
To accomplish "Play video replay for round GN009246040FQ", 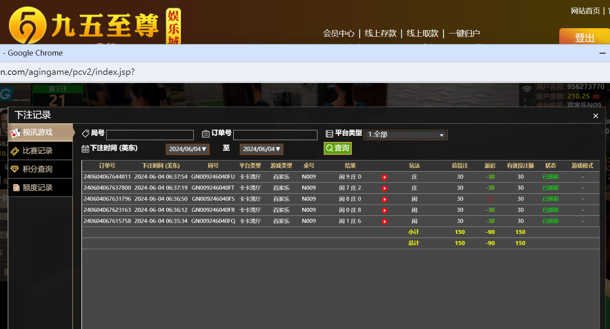I will tap(385, 221).
